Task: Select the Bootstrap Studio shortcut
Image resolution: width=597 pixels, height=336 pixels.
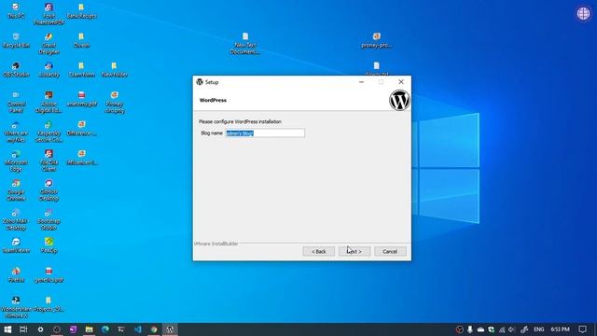Action: (x=49, y=219)
